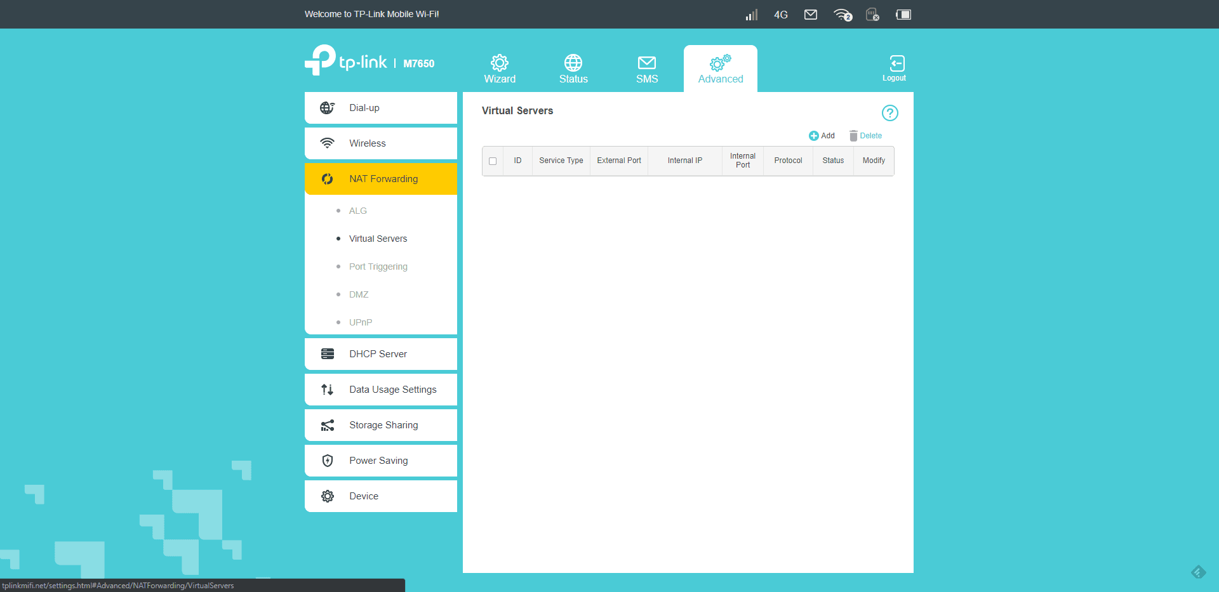The height and width of the screenshot is (592, 1219).
Task: Click the Delete trash icon
Action: (x=853, y=136)
